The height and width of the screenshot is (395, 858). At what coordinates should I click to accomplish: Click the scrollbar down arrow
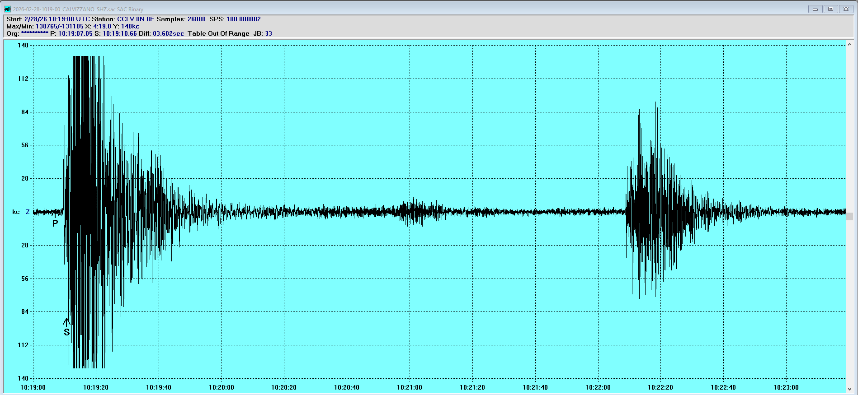849,389
